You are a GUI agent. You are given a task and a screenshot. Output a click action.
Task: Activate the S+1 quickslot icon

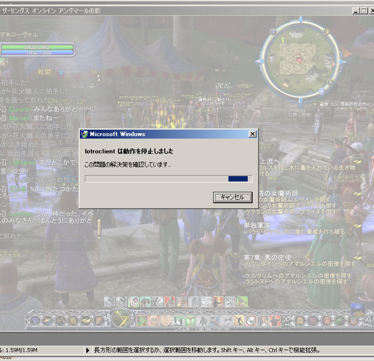[109, 302]
